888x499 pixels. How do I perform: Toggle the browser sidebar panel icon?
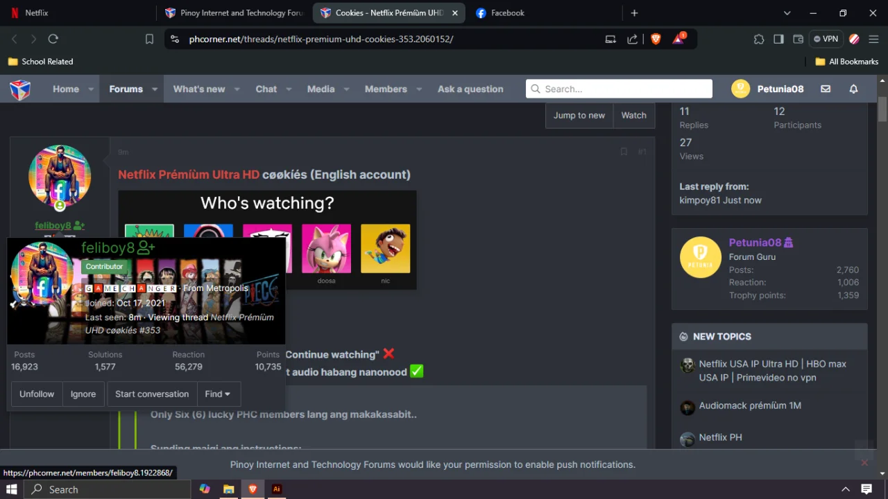(x=778, y=40)
